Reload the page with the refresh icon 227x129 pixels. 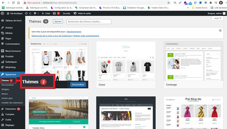coord(13,3)
